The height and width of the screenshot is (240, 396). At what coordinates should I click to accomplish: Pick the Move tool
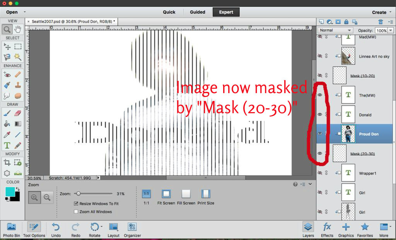7,47
